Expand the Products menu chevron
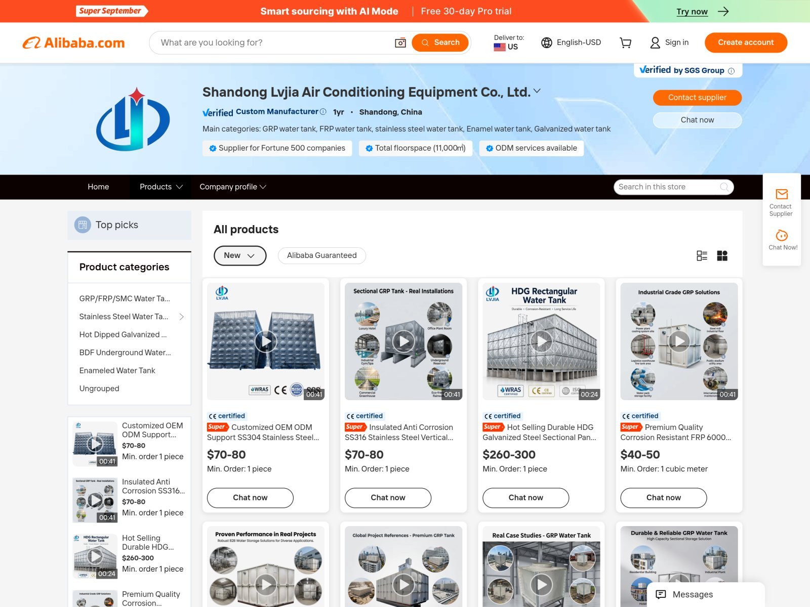 tap(179, 187)
